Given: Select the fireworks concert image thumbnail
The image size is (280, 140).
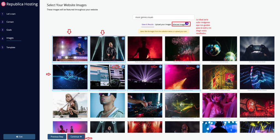Looking at the screenshot, I should (x=182, y=49).
